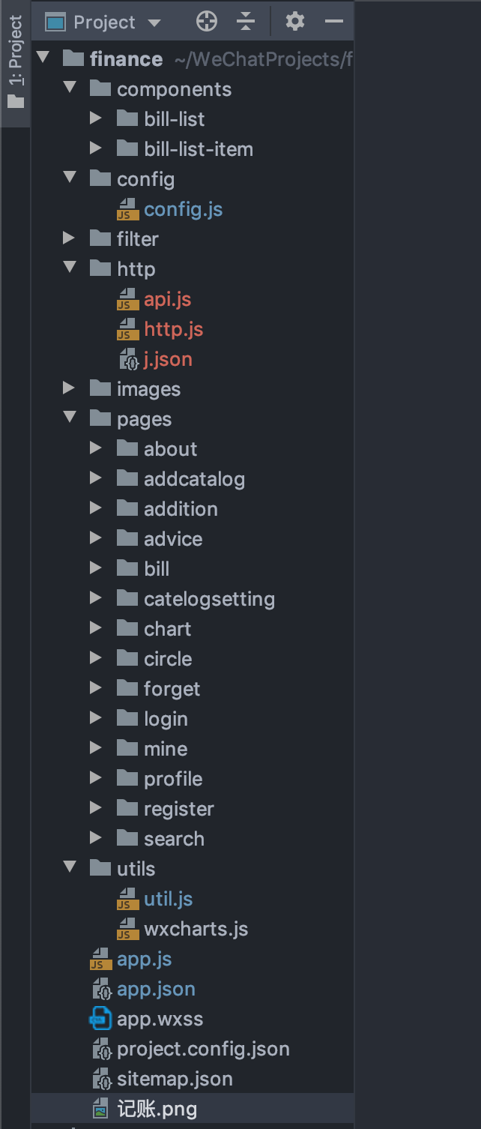Toggle the 1: Project side tab
The image size is (481, 1129).
(15, 63)
